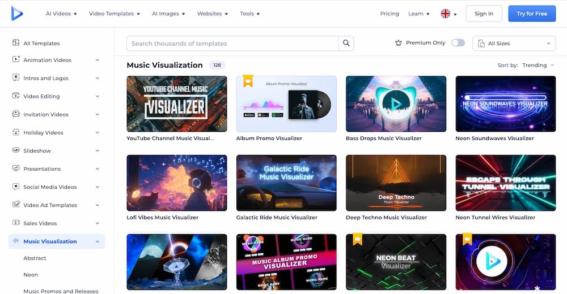The height and width of the screenshot is (294, 567).
Task: Open the All Sizes dropdown
Action: pos(514,44)
